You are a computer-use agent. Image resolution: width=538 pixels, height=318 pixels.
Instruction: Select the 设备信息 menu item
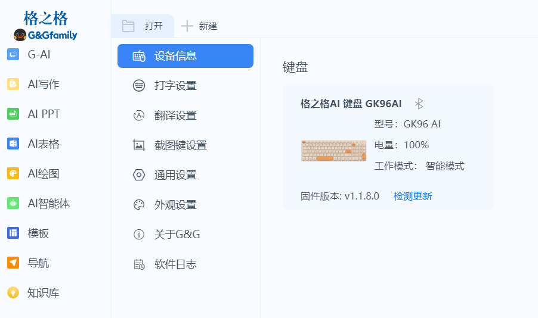coord(185,56)
